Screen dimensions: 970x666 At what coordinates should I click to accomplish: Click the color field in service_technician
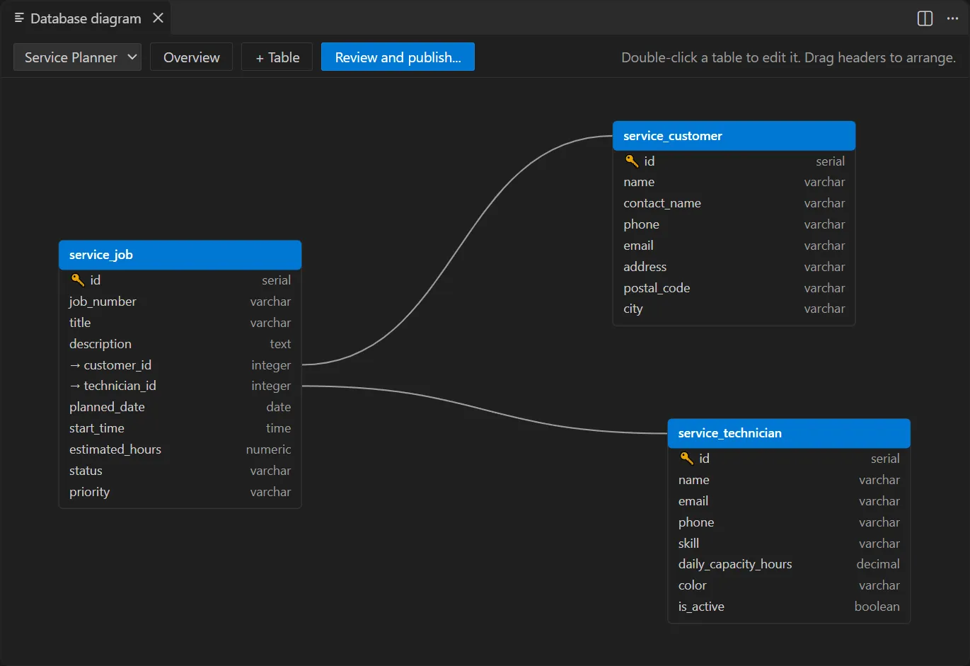pyautogui.click(x=789, y=585)
